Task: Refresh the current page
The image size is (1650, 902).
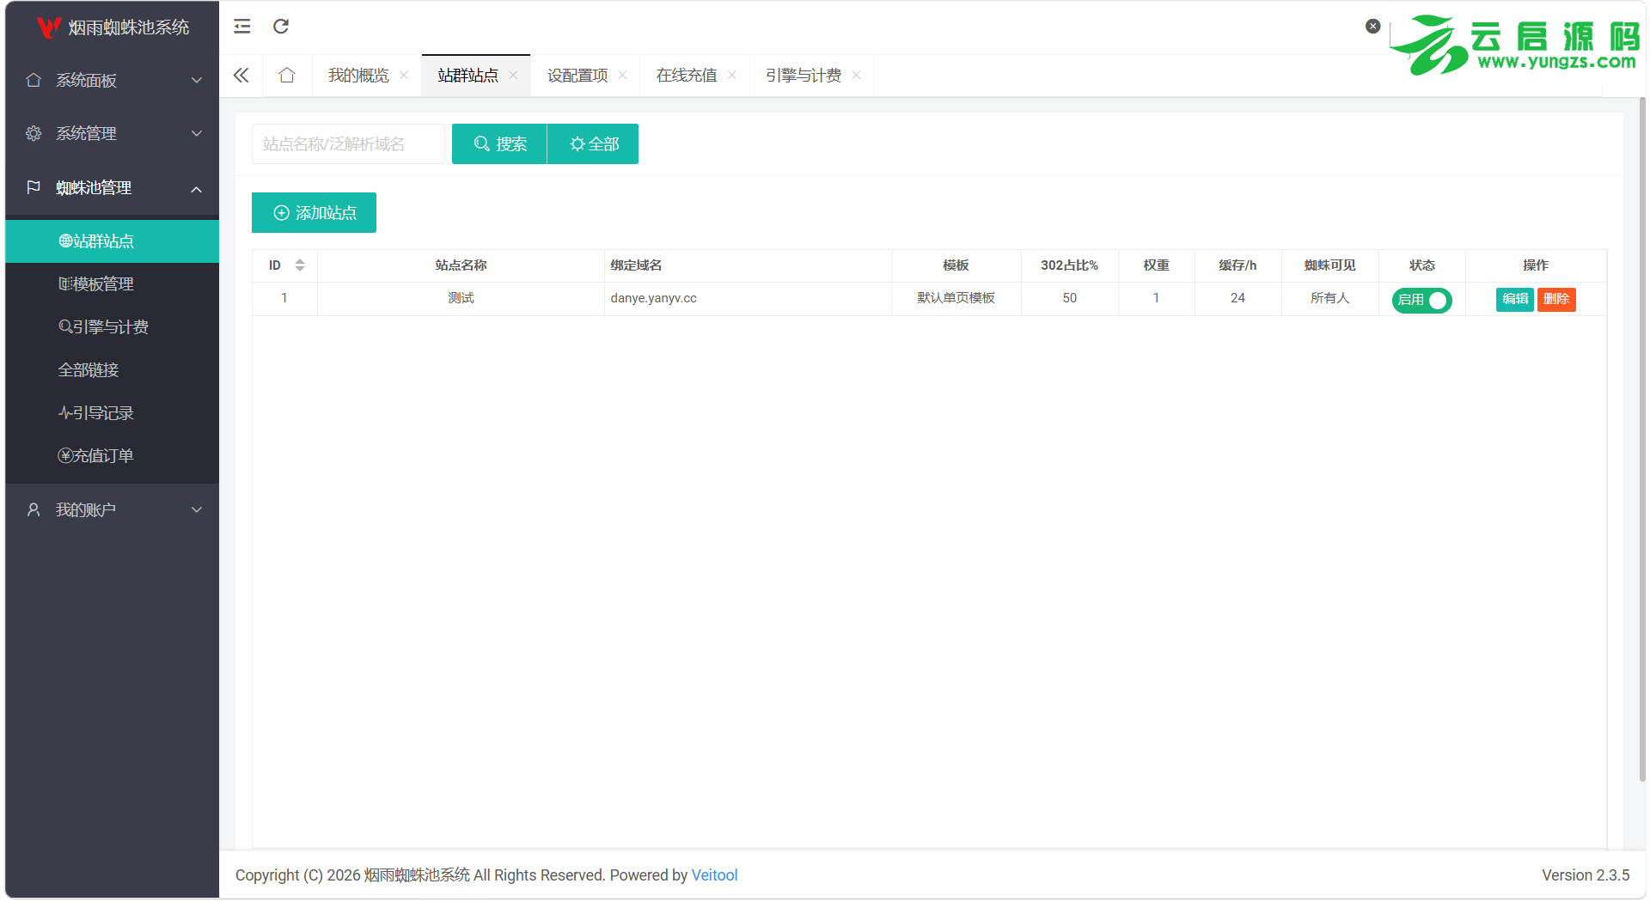Action: click(281, 27)
